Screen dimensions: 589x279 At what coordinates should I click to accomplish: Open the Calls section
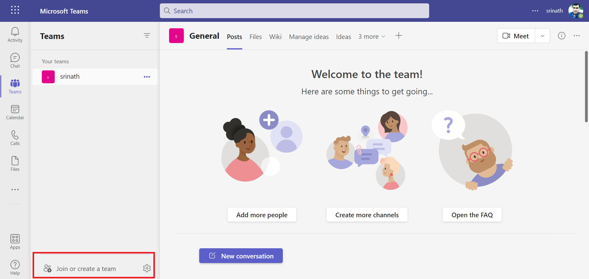tap(15, 138)
